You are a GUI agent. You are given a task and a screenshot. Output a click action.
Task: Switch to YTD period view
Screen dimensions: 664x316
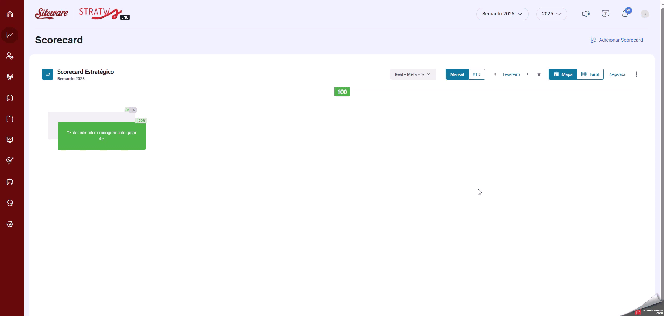[x=477, y=74]
